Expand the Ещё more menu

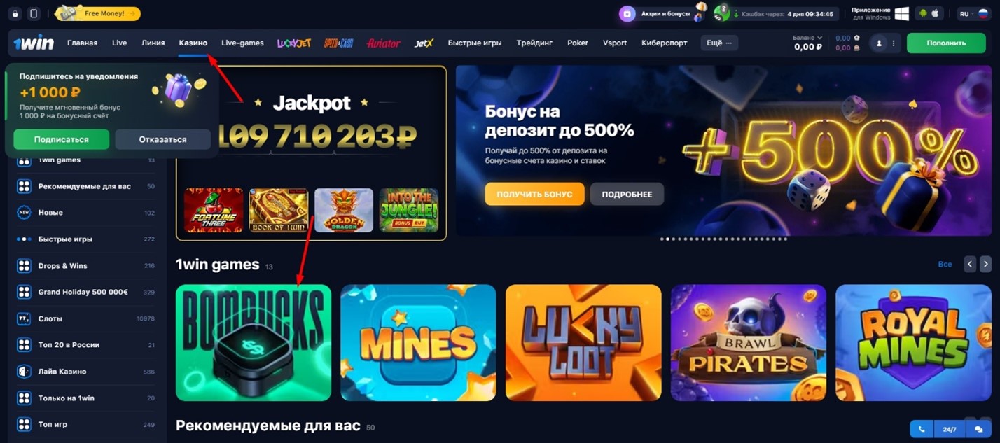pos(719,43)
